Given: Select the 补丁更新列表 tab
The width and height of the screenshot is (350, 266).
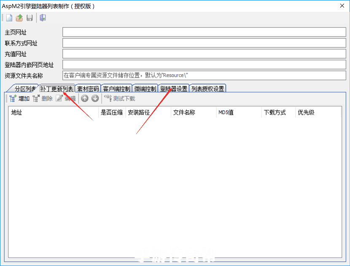Looking at the screenshot, I should point(57,89).
